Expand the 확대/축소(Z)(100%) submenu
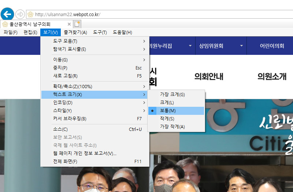 coord(95,86)
